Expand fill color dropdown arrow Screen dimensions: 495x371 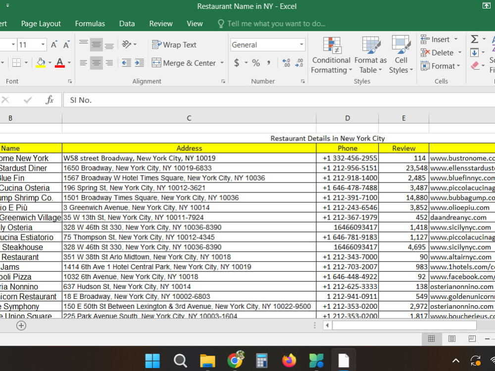50,62
